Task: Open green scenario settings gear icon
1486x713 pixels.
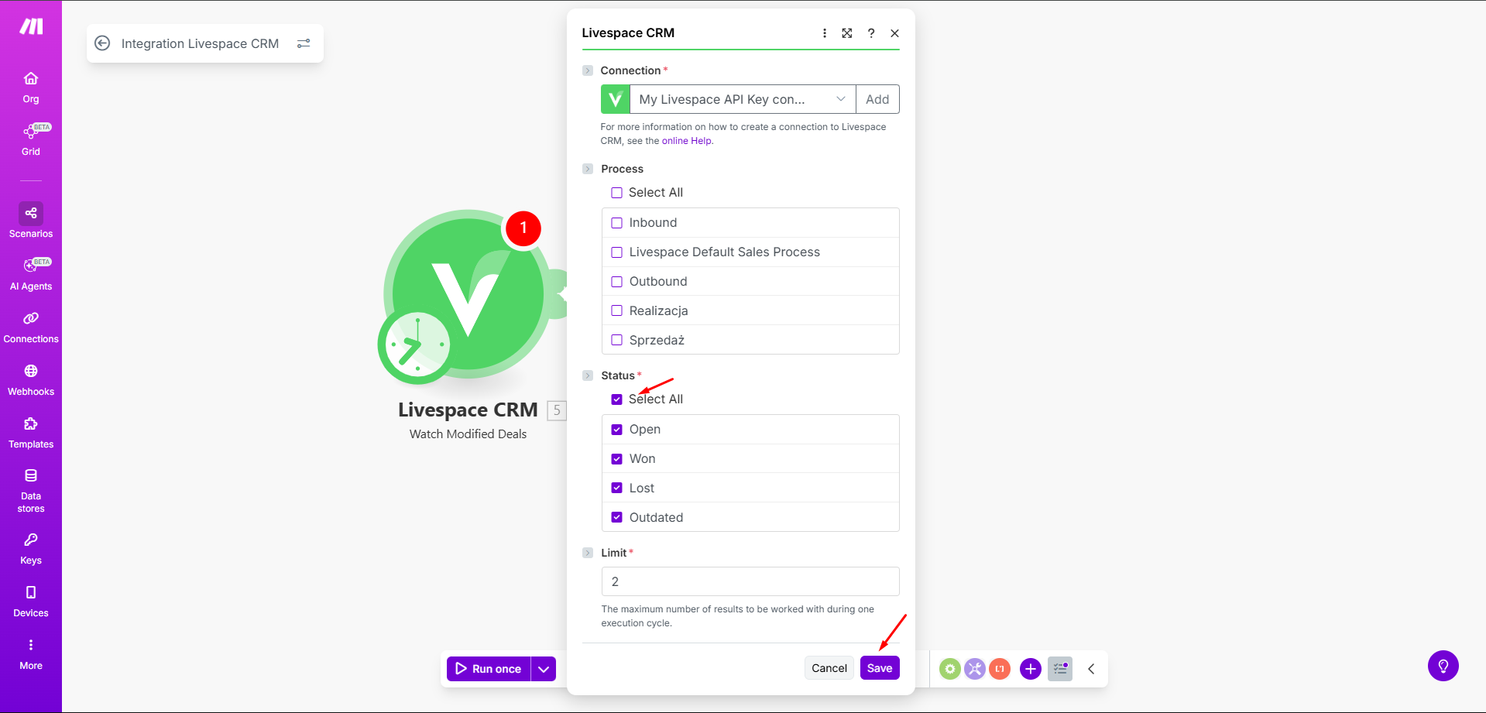Action: [949, 669]
